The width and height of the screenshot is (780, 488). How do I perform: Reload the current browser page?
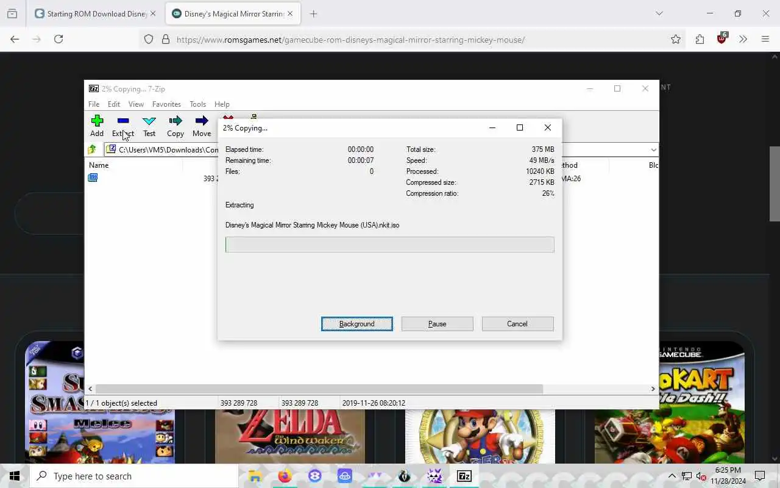point(58,39)
